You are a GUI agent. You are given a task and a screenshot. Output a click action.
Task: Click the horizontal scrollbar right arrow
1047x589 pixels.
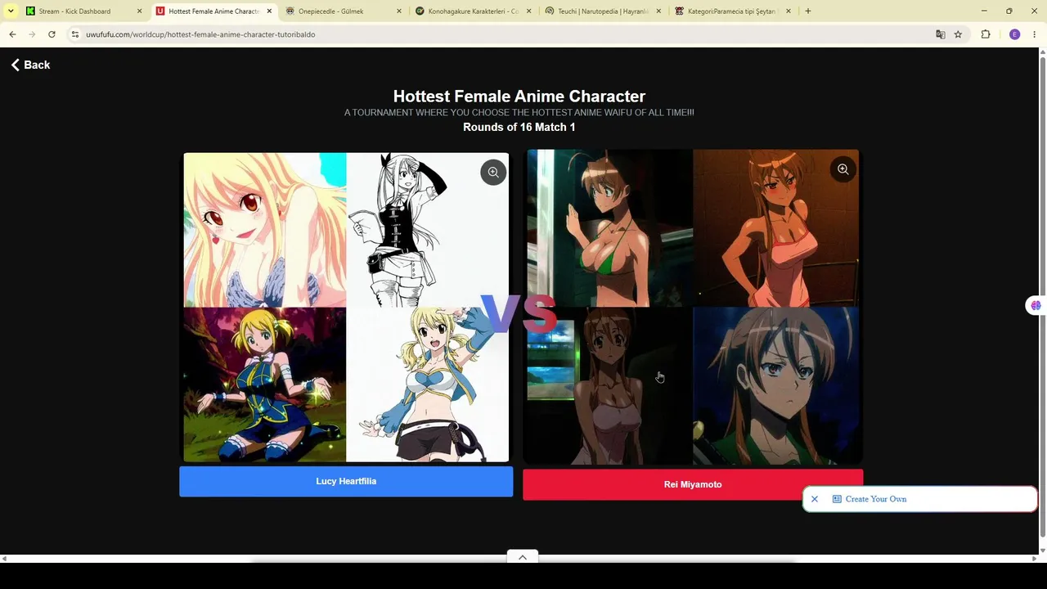coord(1035,559)
